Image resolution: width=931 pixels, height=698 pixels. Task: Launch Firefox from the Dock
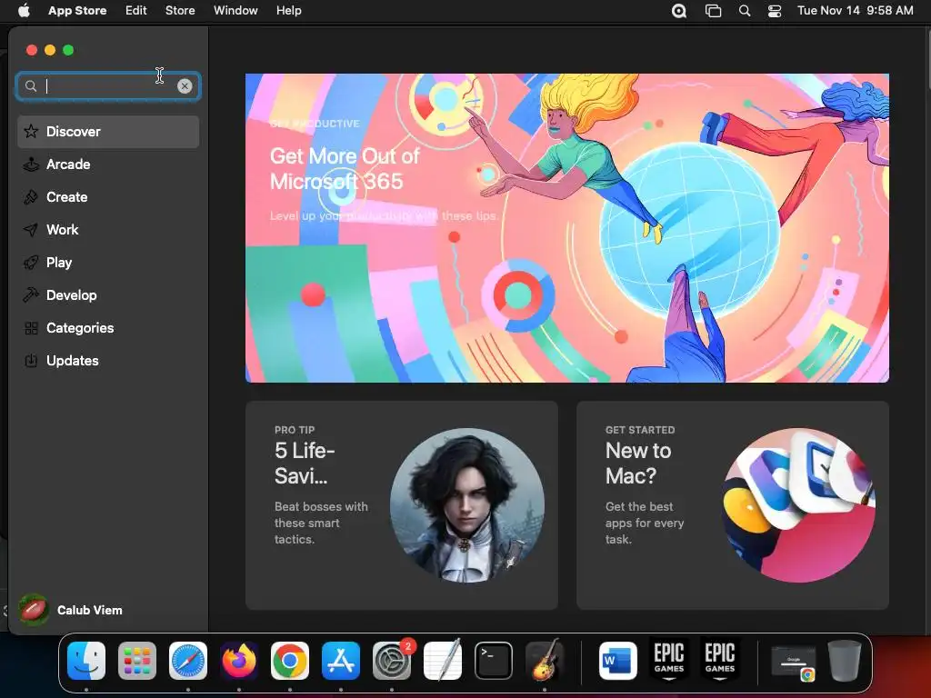pyautogui.click(x=239, y=661)
